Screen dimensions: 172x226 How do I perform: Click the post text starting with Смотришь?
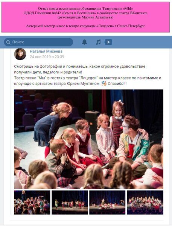80,69
